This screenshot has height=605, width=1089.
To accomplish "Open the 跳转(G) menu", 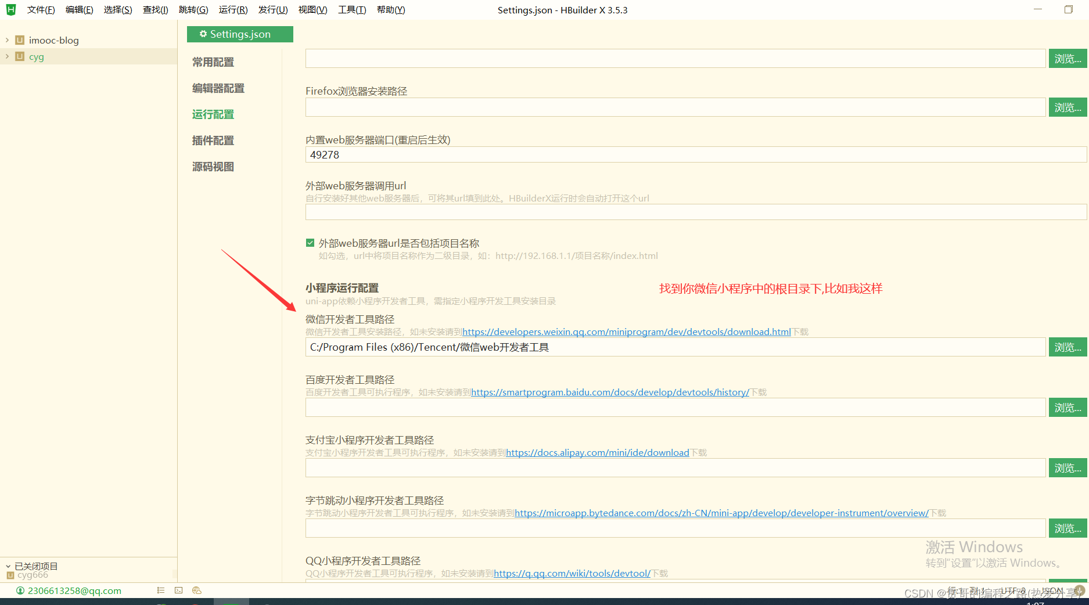I will (x=193, y=10).
